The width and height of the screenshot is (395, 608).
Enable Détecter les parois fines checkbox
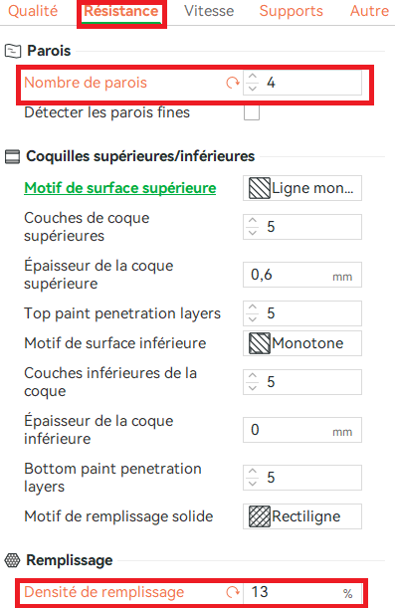click(x=252, y=112)
